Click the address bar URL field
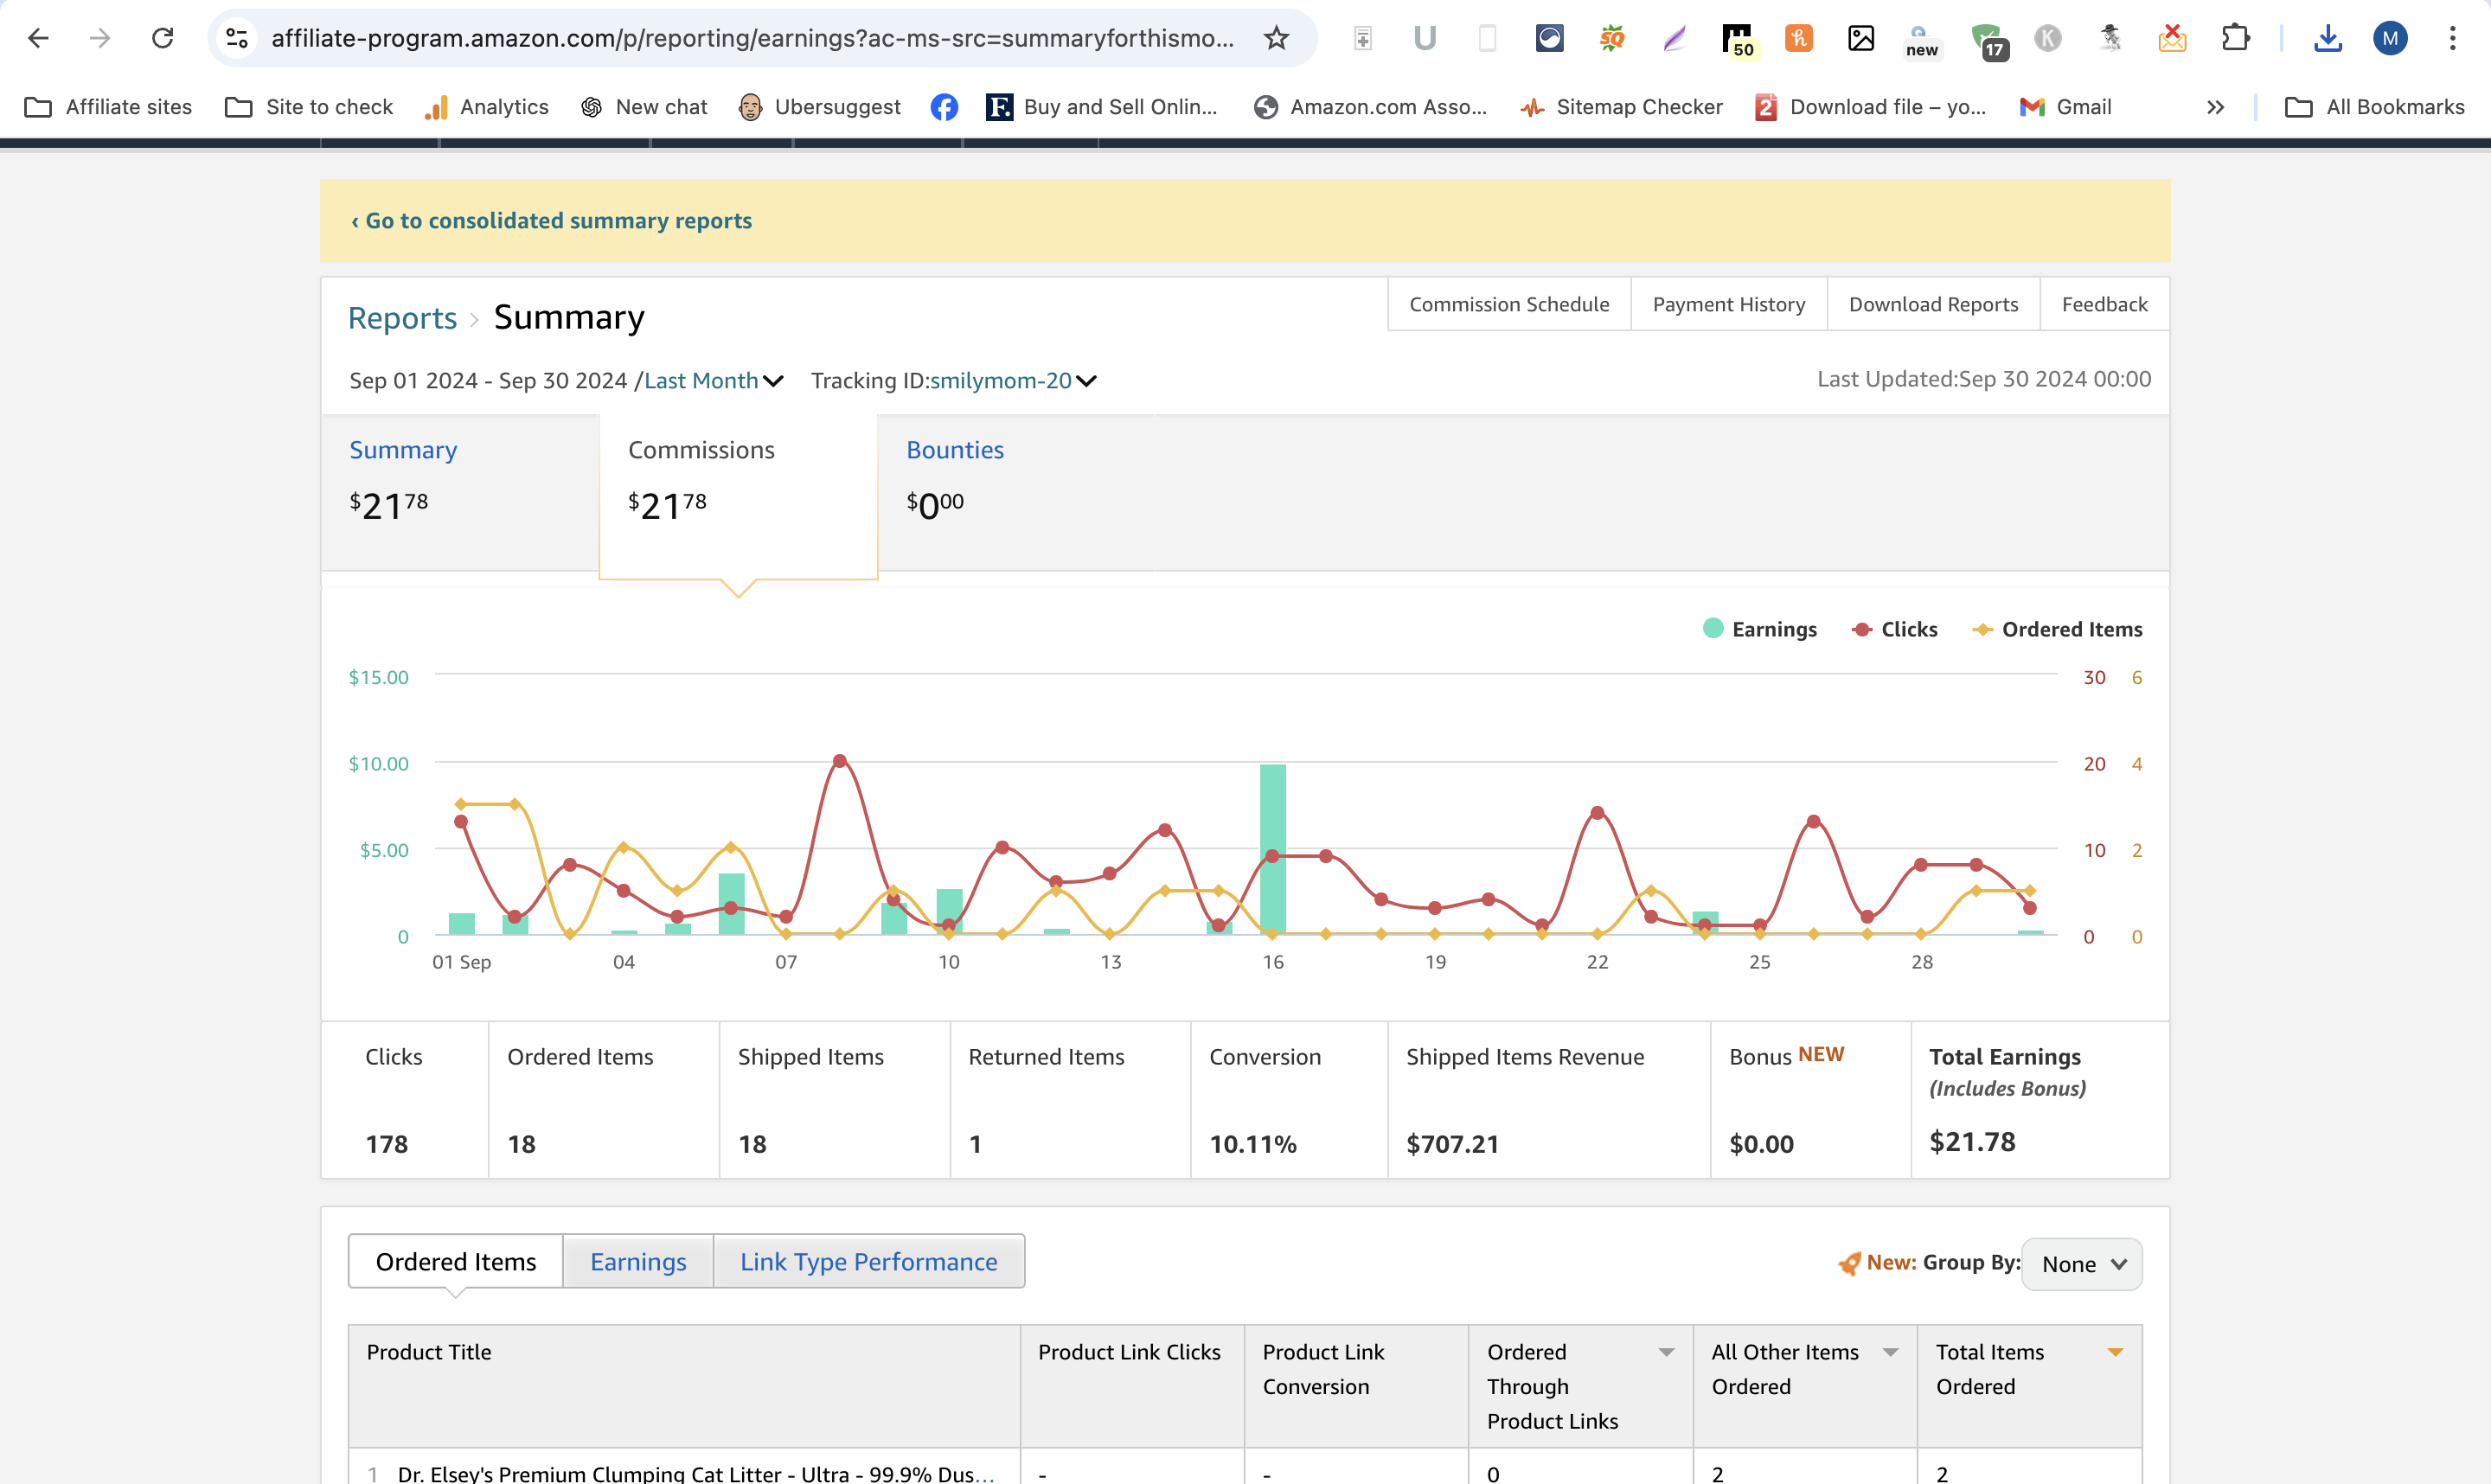Screen dimensions: 2491x1484 (752, 38)
